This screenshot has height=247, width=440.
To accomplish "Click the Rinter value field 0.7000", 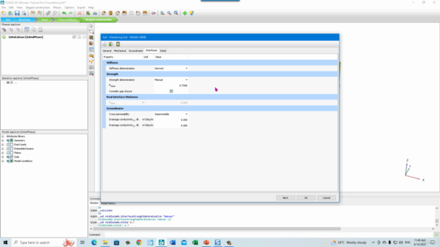I will 171,86.
